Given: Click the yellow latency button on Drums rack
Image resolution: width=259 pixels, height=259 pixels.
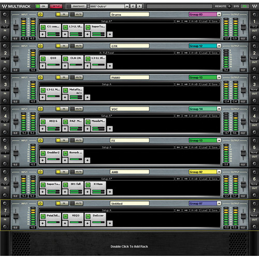Looking at the screenshot, I should tap(40, 15).
